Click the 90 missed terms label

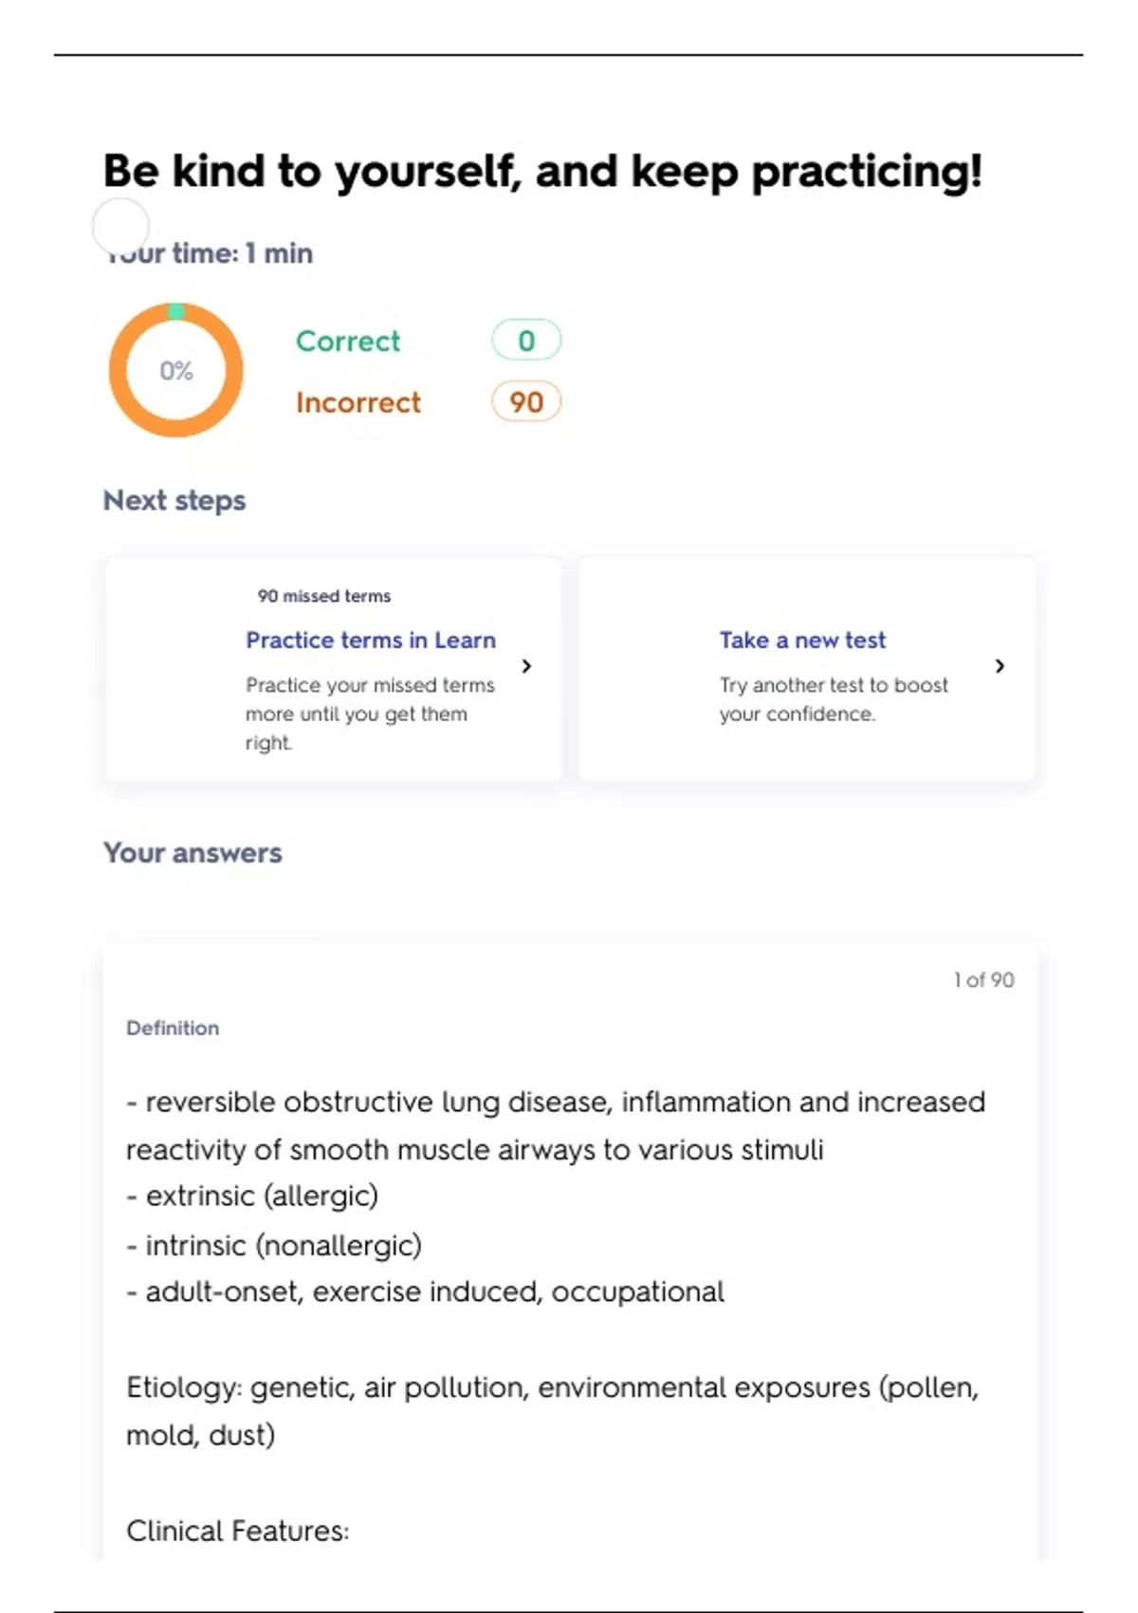[323, 596]
